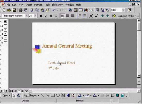Viewport: 142px width, 104px height.
Task: Open the Font Color arrow dropdown
Action: click(98, 95)
